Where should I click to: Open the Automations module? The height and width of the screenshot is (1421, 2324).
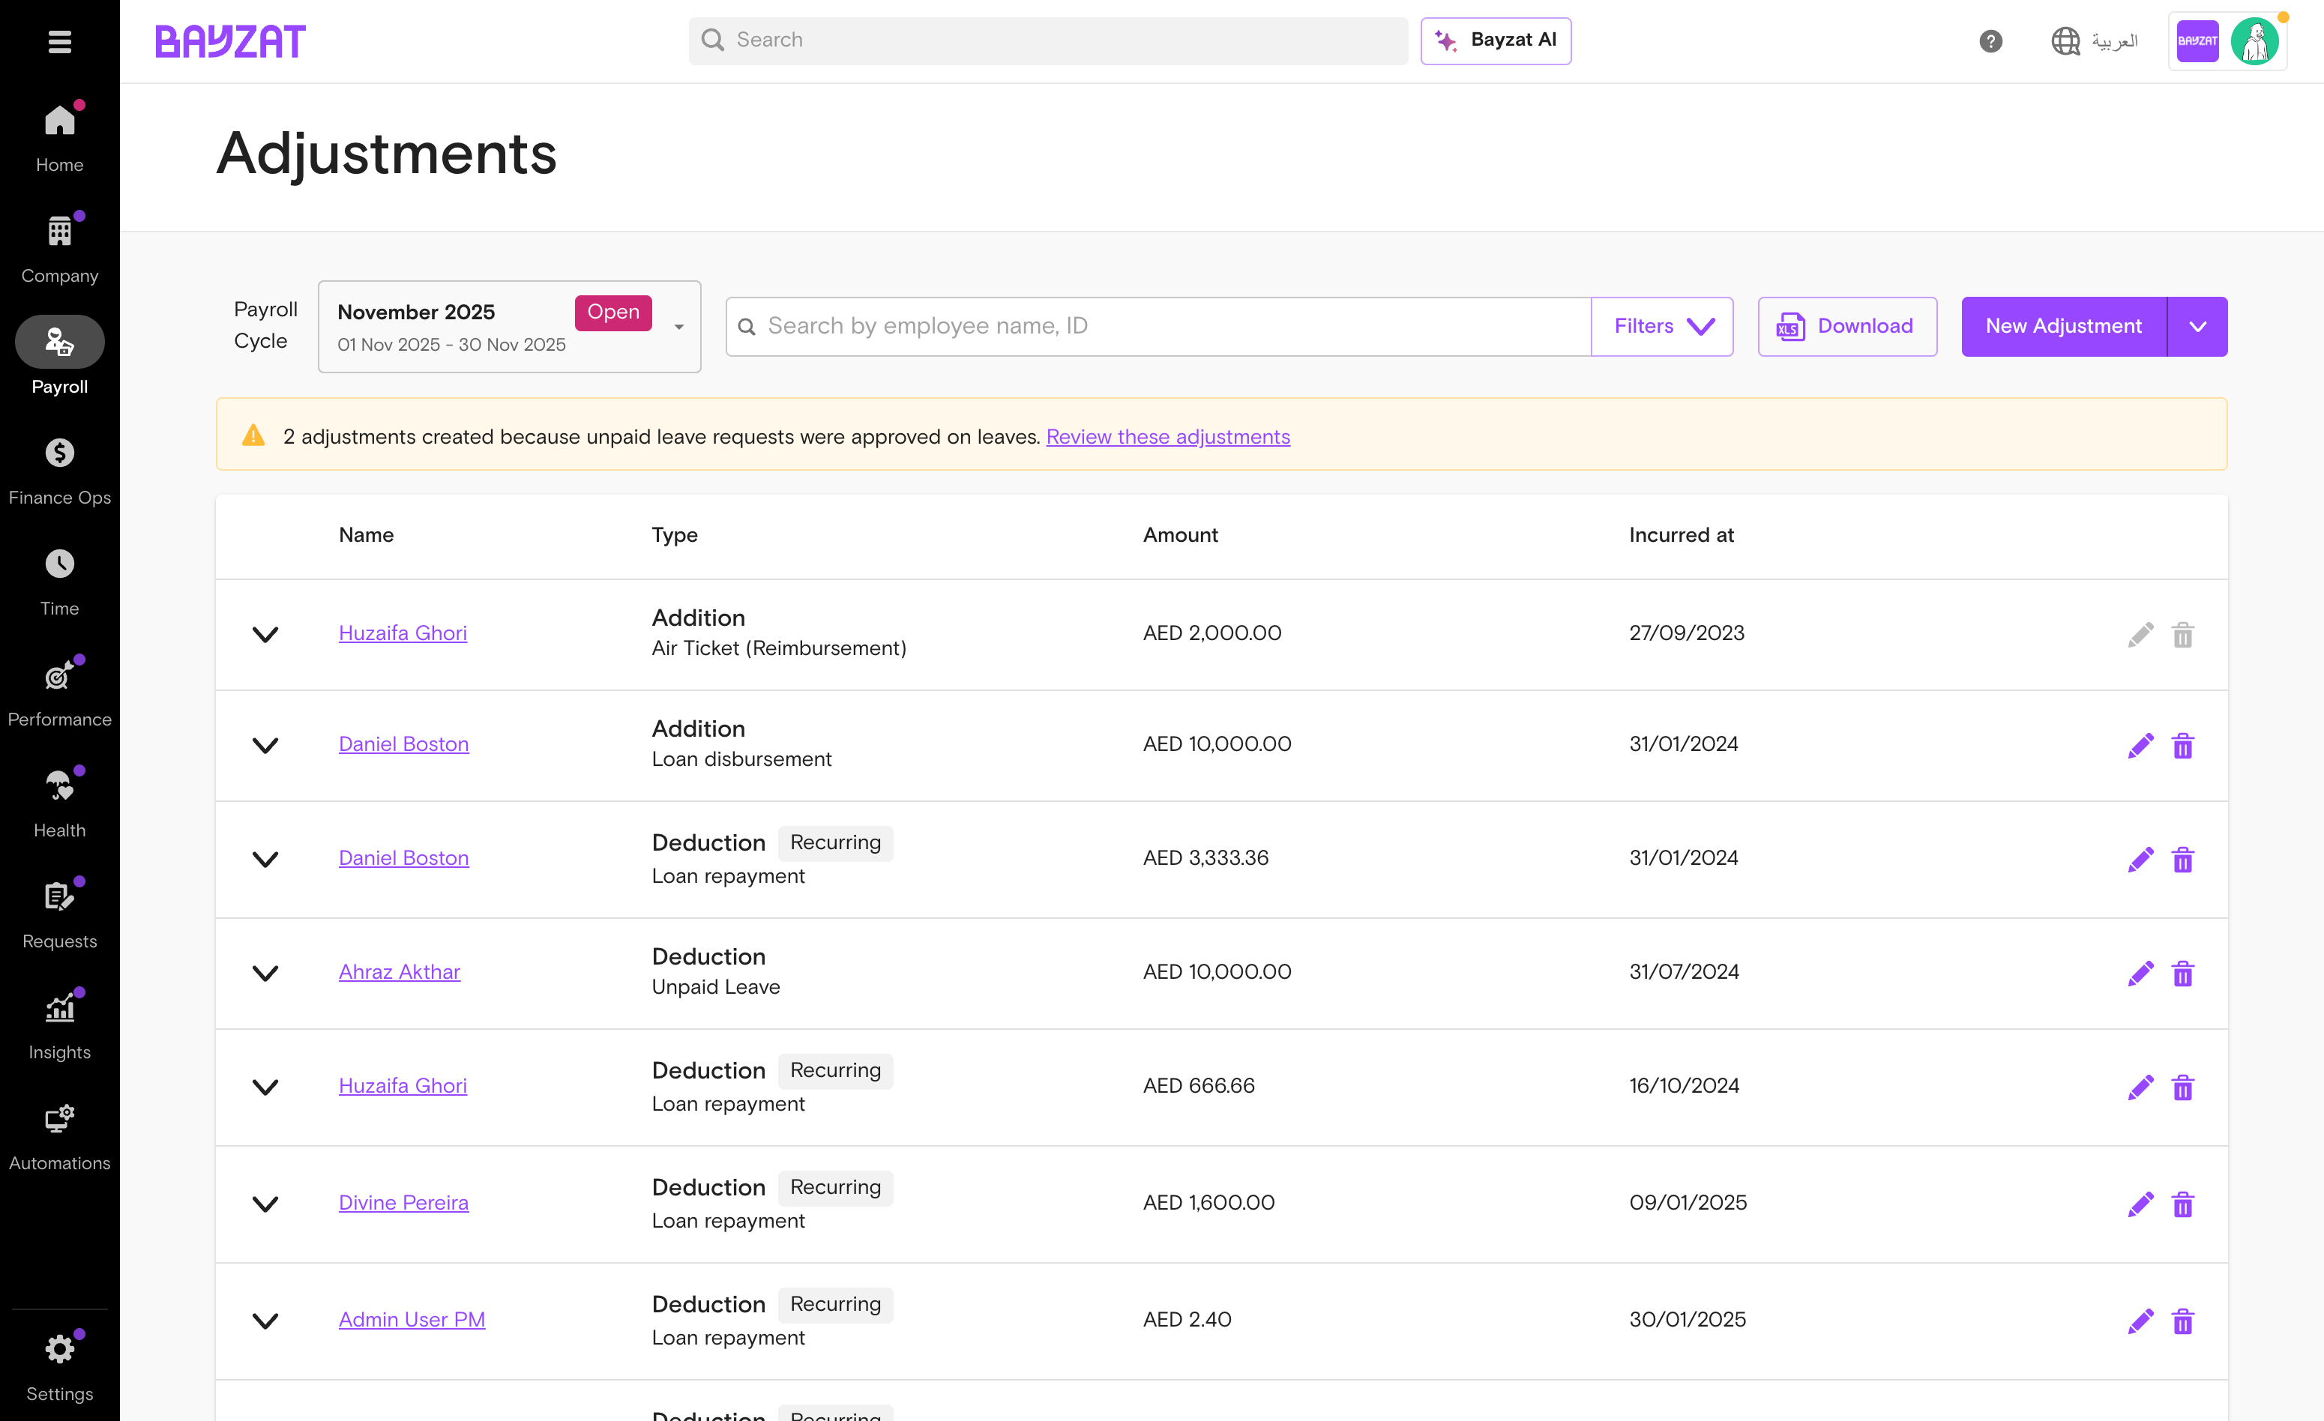[59, 1136]
